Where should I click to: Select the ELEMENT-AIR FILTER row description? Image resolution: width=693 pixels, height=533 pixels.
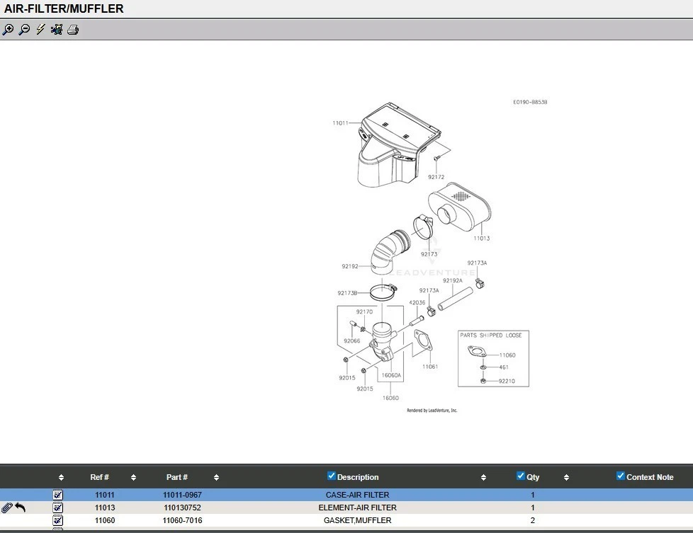357,508
